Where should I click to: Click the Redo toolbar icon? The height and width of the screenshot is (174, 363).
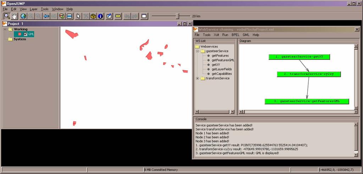tap(135, 16)
